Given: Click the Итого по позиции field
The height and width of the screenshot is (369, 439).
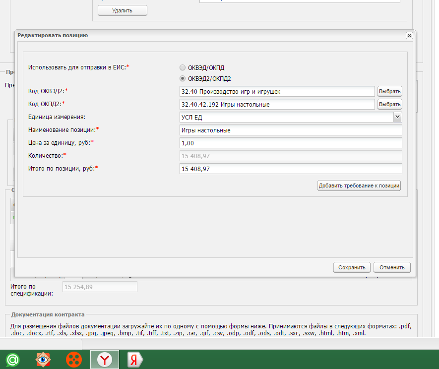Looking at the screenshot, I should tap(291, 169).
